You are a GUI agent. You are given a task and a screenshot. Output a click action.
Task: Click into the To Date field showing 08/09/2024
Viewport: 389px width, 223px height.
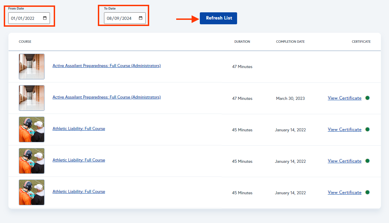(x=125, y=18)
